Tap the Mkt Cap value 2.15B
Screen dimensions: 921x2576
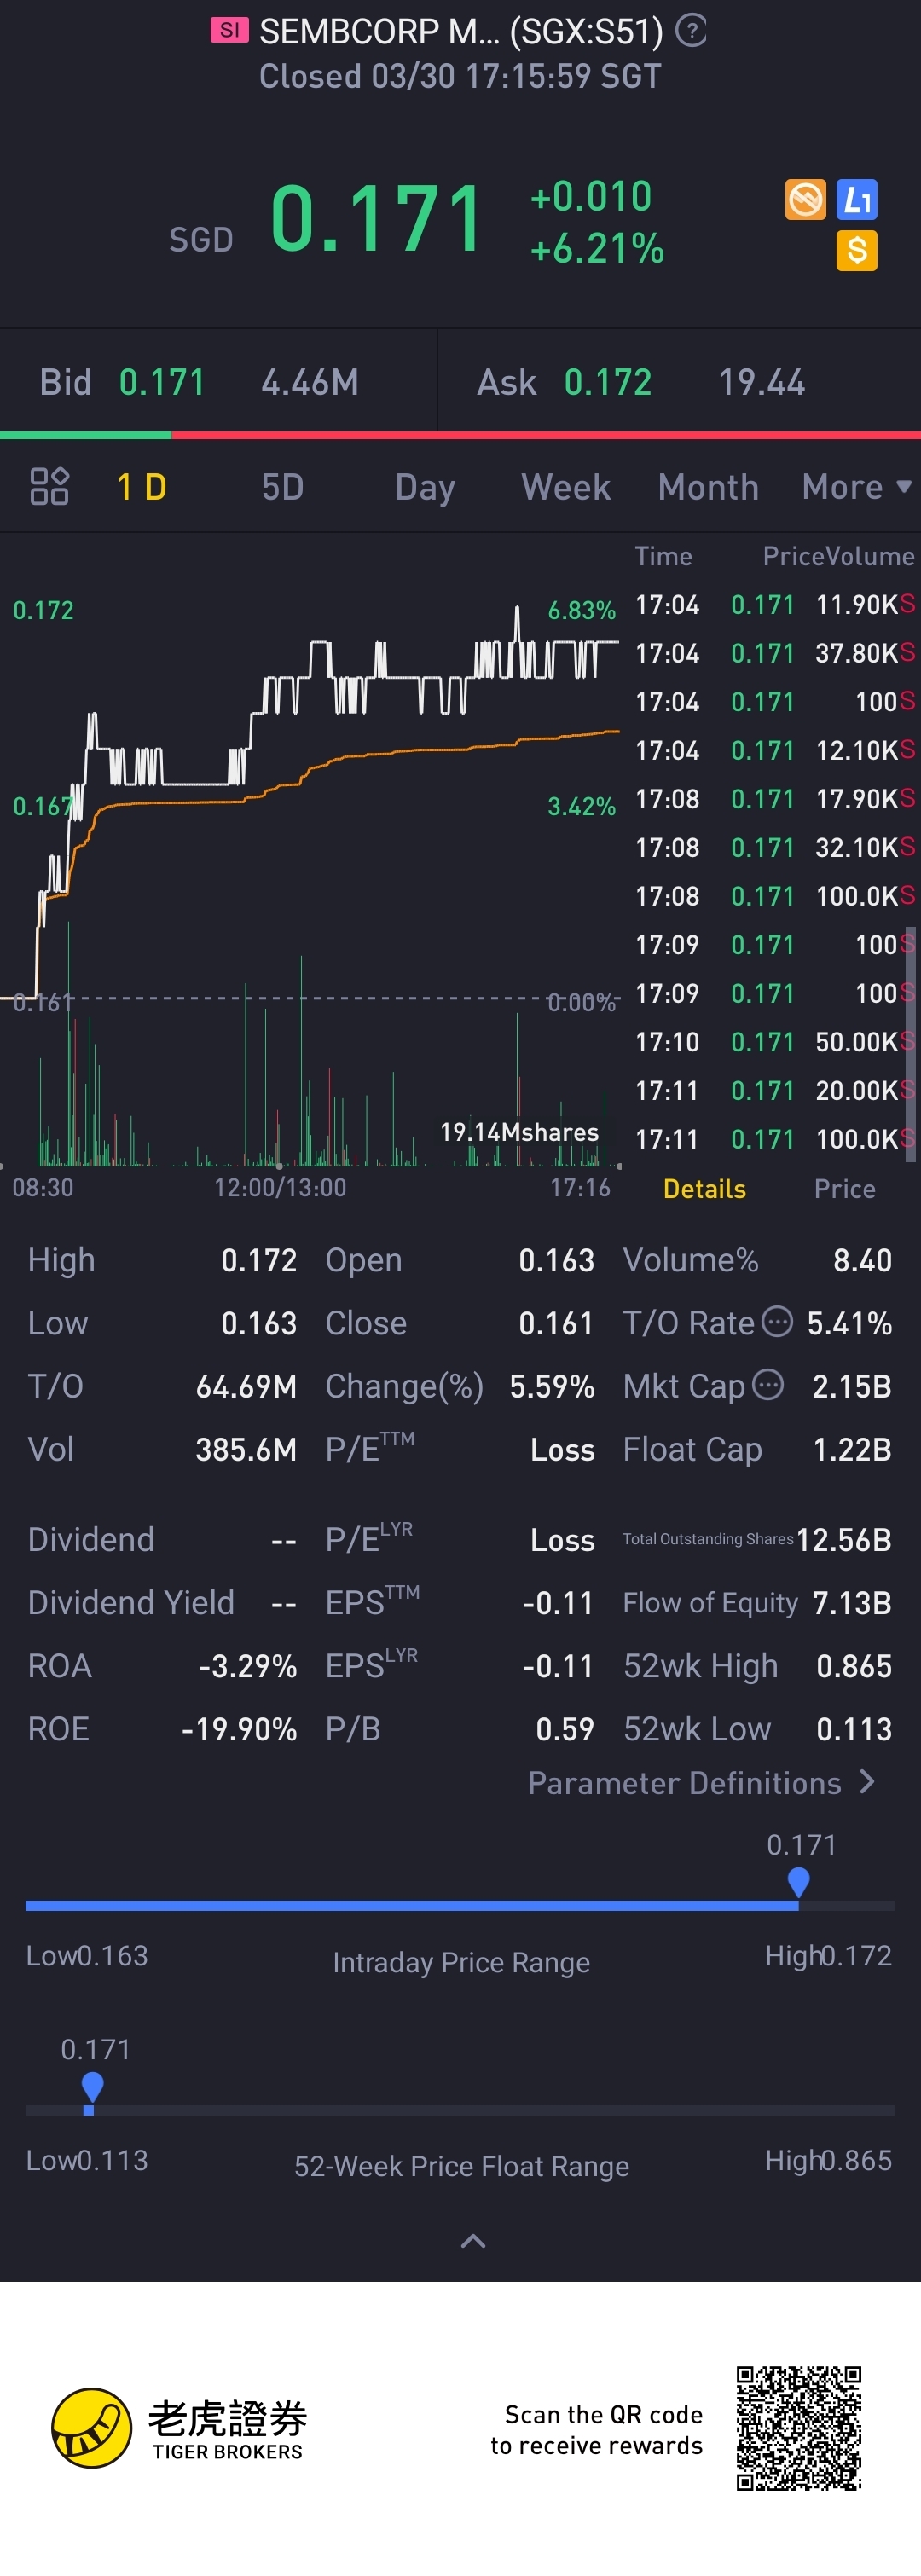851,1386
